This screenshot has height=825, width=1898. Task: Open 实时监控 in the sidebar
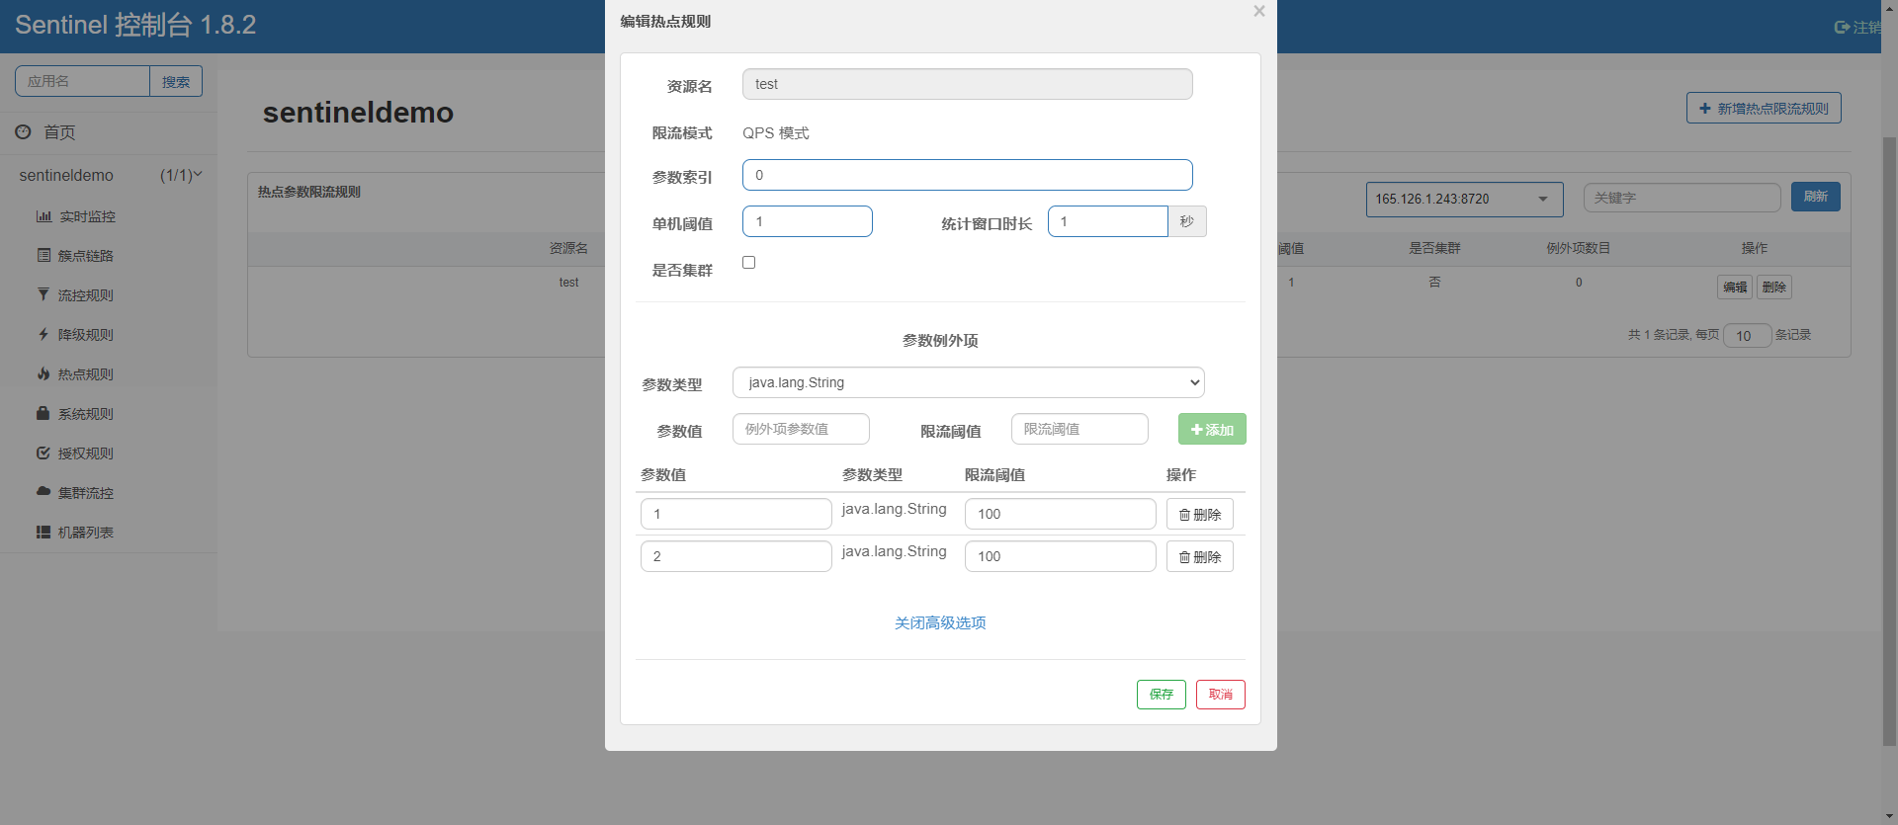pyautogui.click(x=87, y=216)
